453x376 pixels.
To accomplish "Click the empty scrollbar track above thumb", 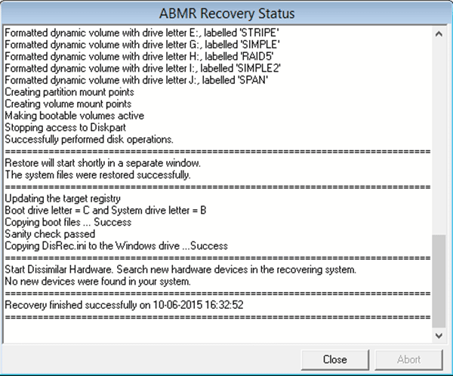I will click(439, 137).
